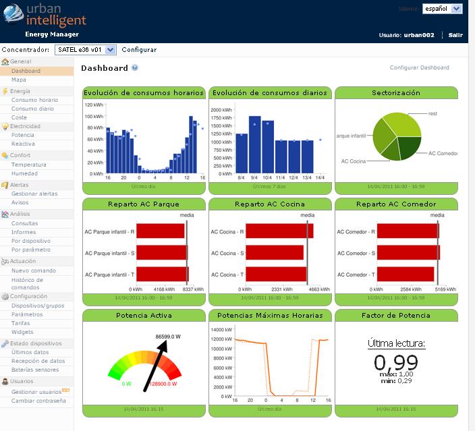
Task: Open Consumo horario in the sidebar
Action: point(34,100)
